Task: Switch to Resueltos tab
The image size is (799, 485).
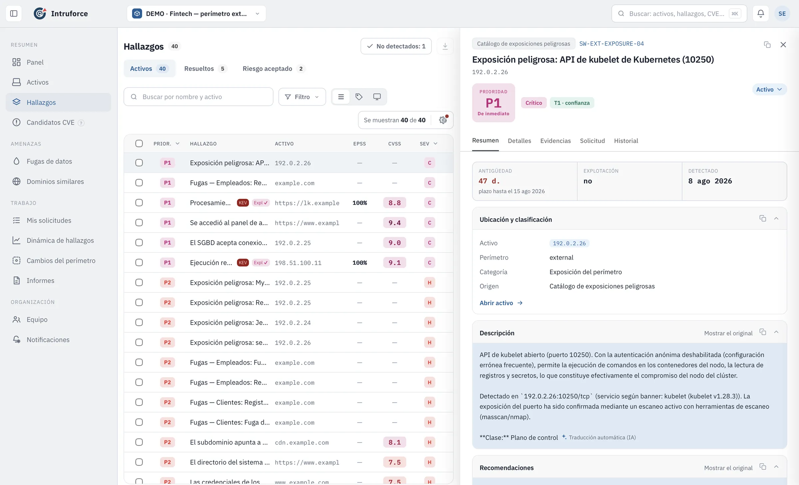Action: [x=206, y=69]
